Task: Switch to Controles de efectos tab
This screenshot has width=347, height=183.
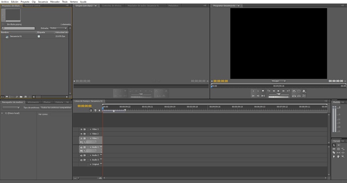Action: (112, 5)
